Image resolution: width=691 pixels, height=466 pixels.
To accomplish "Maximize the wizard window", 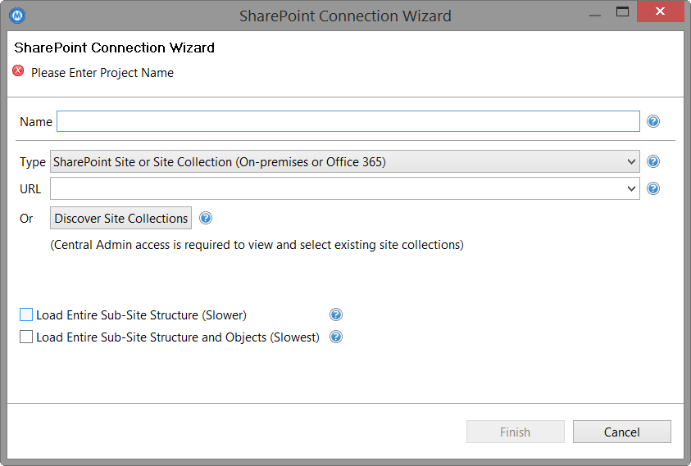I will (622, 12).
